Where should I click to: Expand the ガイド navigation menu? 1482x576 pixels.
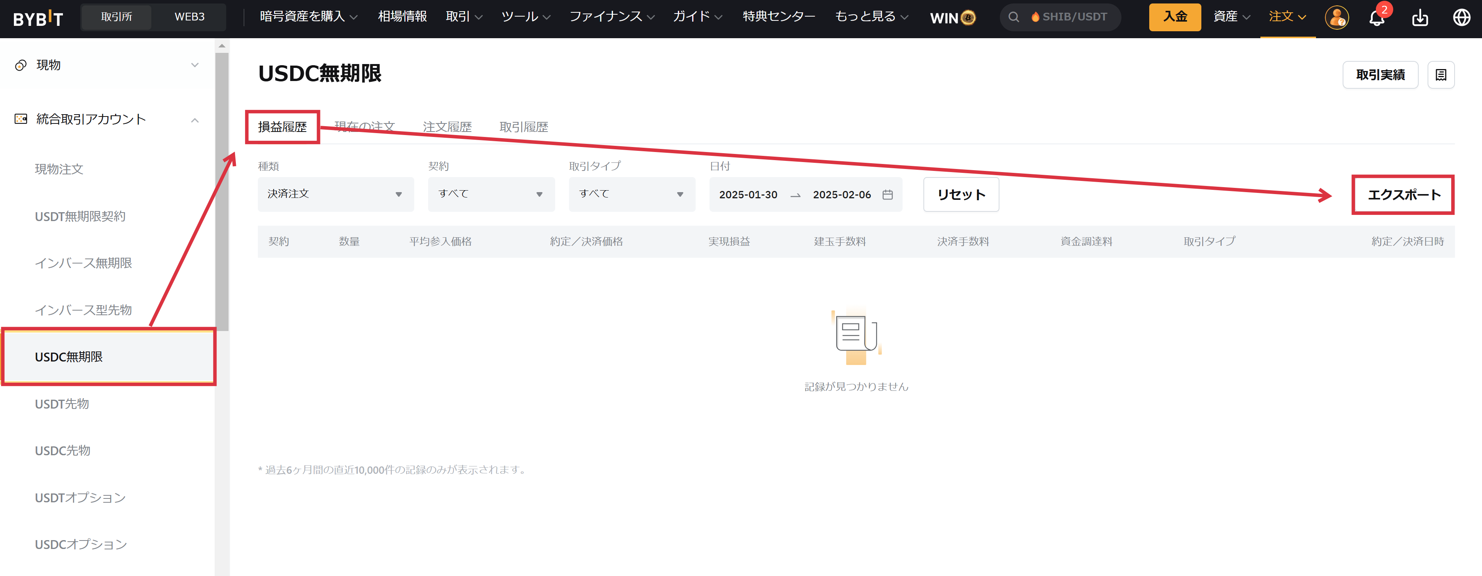tap(697, 17)
